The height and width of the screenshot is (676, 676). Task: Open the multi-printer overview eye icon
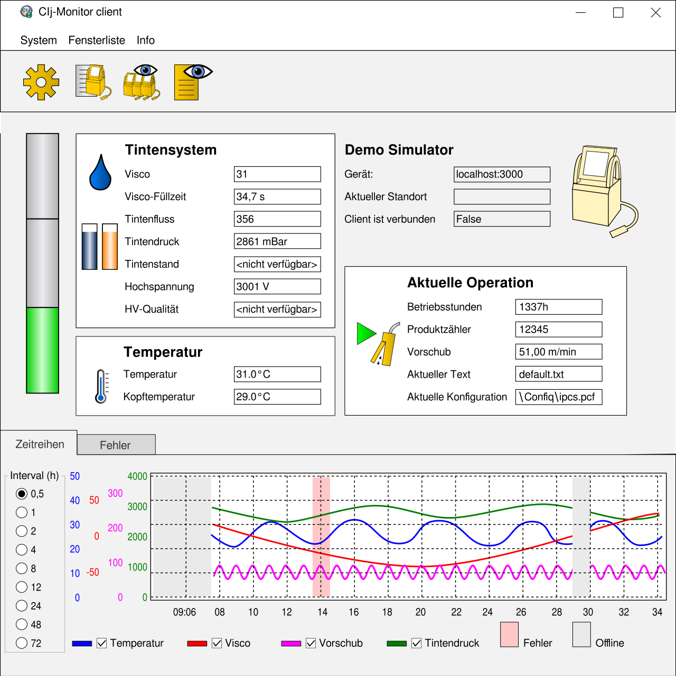[x=142, y=82]
